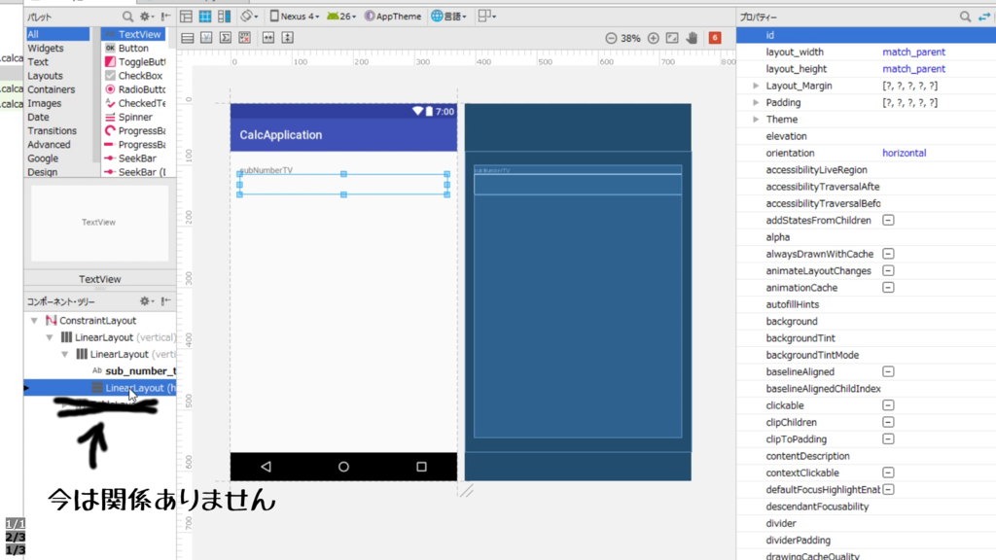996x560 pixels.
Task: Toggle layout height icon with vertical arrows
Action: point(288,38)
